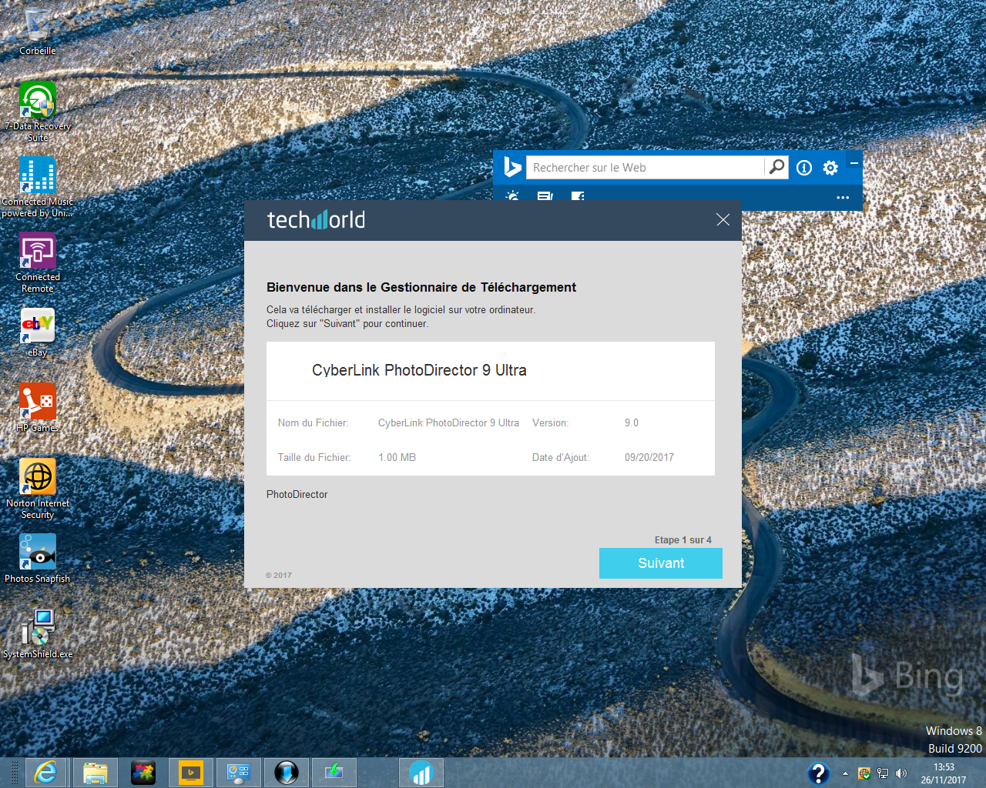The height and width of the screenshot is (788, 986).
Task: Close the techworld download manager dialog
Action: 723,220
